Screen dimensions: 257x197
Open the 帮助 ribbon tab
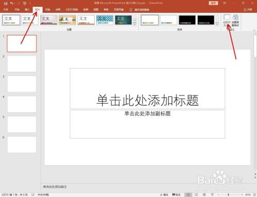pos(106,10)
